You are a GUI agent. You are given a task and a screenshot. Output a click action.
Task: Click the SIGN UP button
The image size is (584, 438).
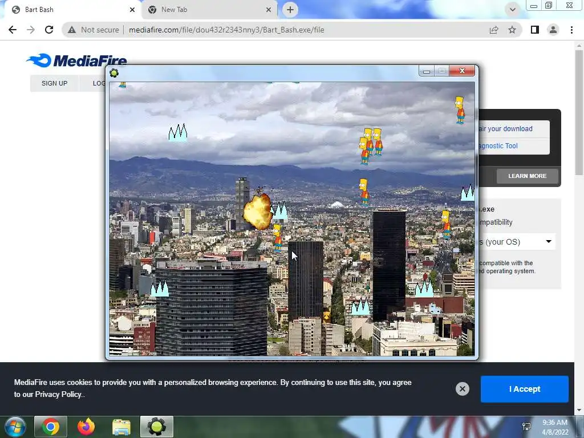coord(54,83)
